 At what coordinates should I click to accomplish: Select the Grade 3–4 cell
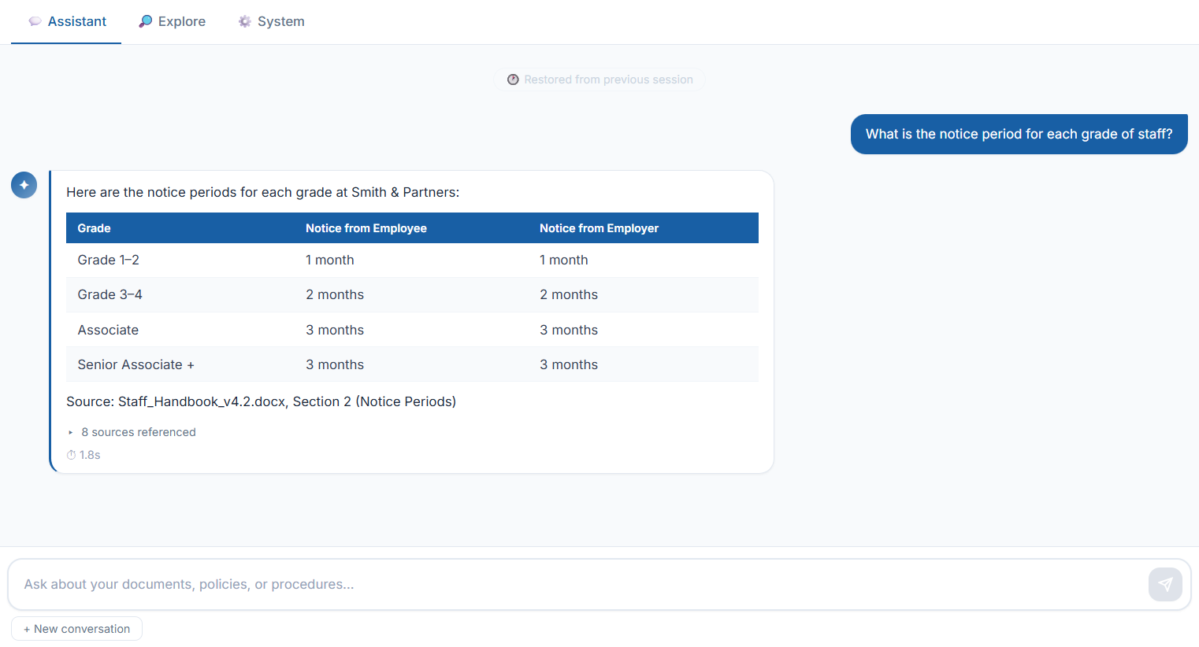(180, 294)
